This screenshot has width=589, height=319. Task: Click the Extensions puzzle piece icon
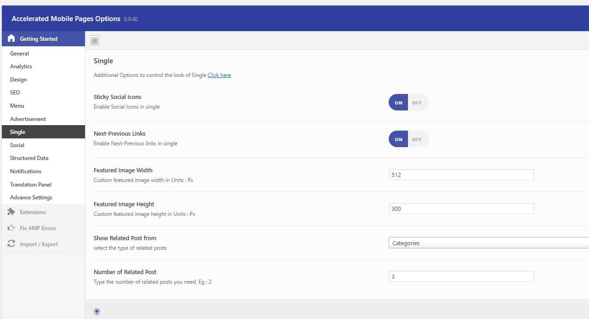pyautogui.click(x=11, y=212)
